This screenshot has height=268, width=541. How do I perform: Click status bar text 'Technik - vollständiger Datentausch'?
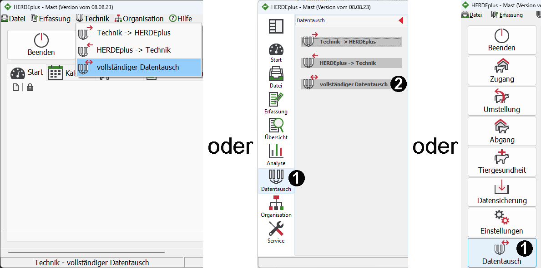pyautogui.click(x=92, y=263)
